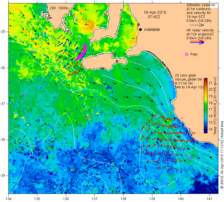Click the '25 cm/s glide' text
224x202 pixels.
tap(185, 75)
